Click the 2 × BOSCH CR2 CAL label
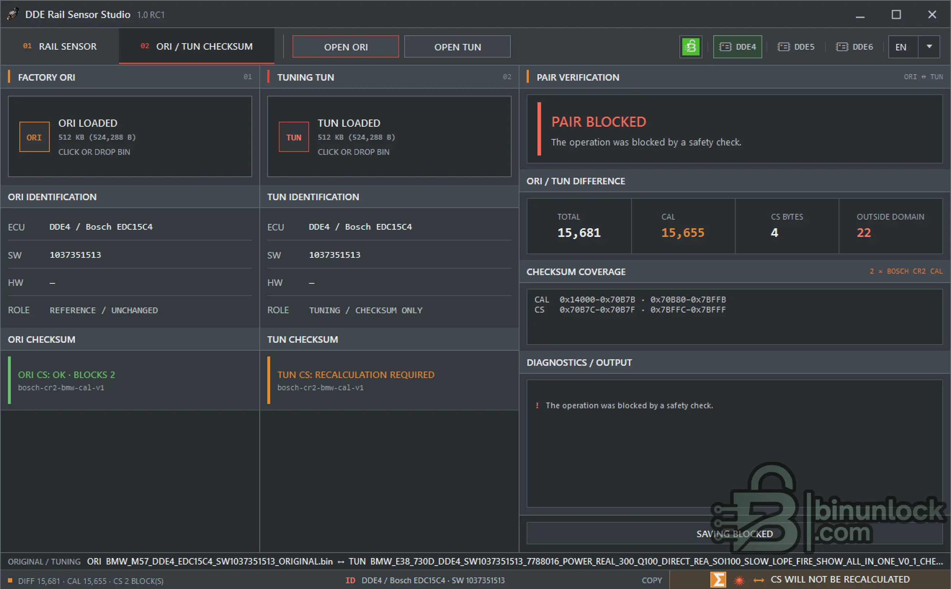Screen dimensions: 951x589 tap(906, 271)
